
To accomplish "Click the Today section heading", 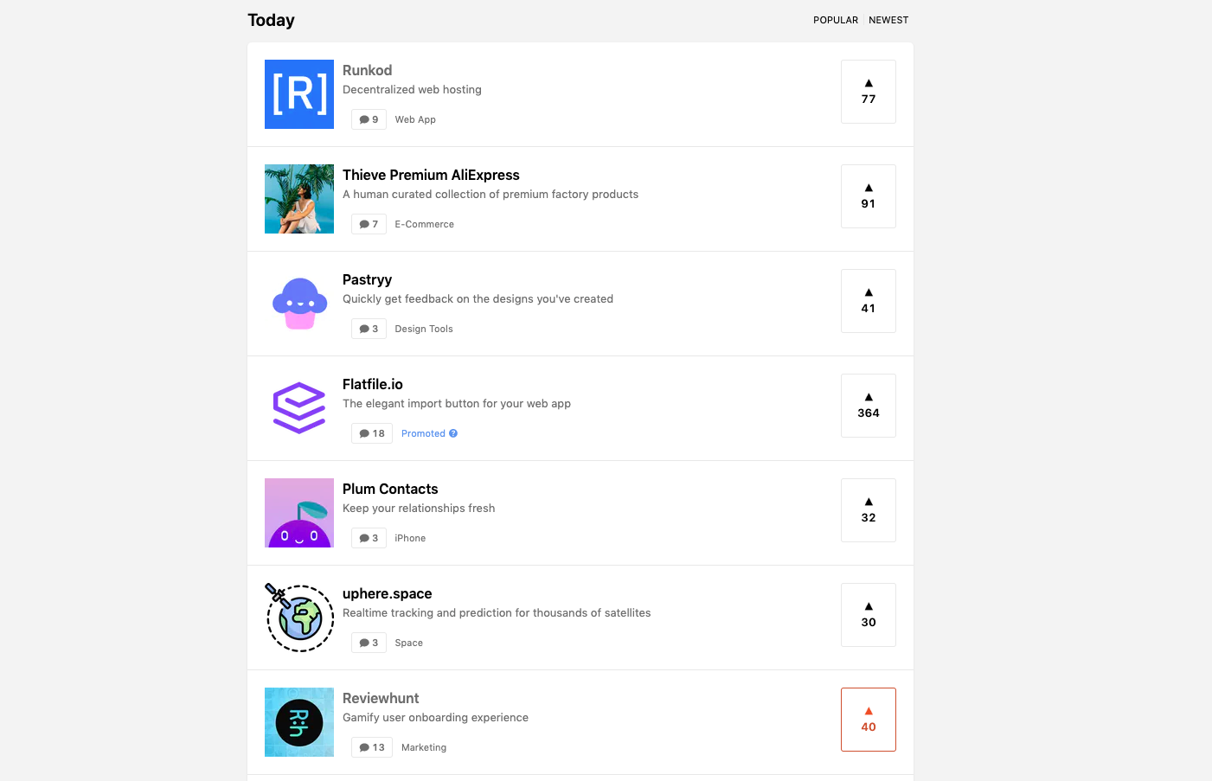I will point(271,20).
